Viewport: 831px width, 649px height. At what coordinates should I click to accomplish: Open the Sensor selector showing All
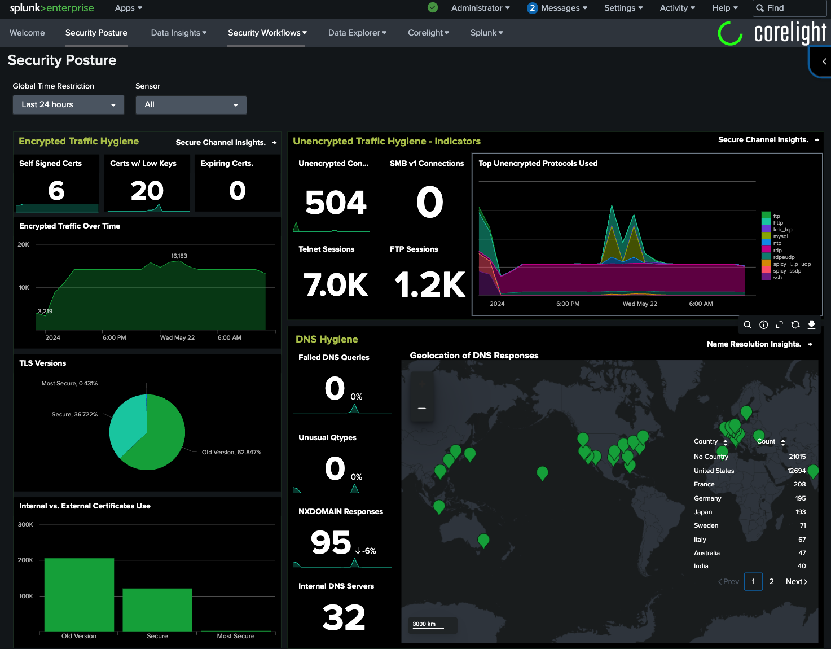pos(191,104)
